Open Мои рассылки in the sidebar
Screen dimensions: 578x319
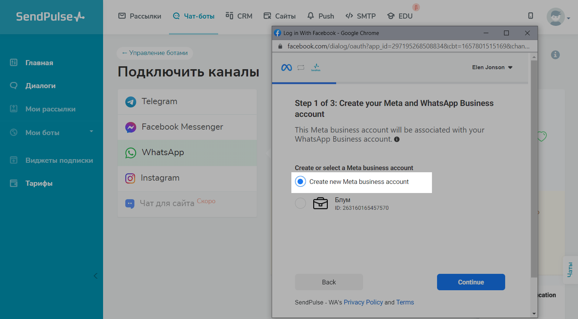(50, 109)
